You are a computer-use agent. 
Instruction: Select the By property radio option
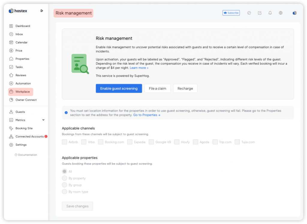(x=64, y=178)
